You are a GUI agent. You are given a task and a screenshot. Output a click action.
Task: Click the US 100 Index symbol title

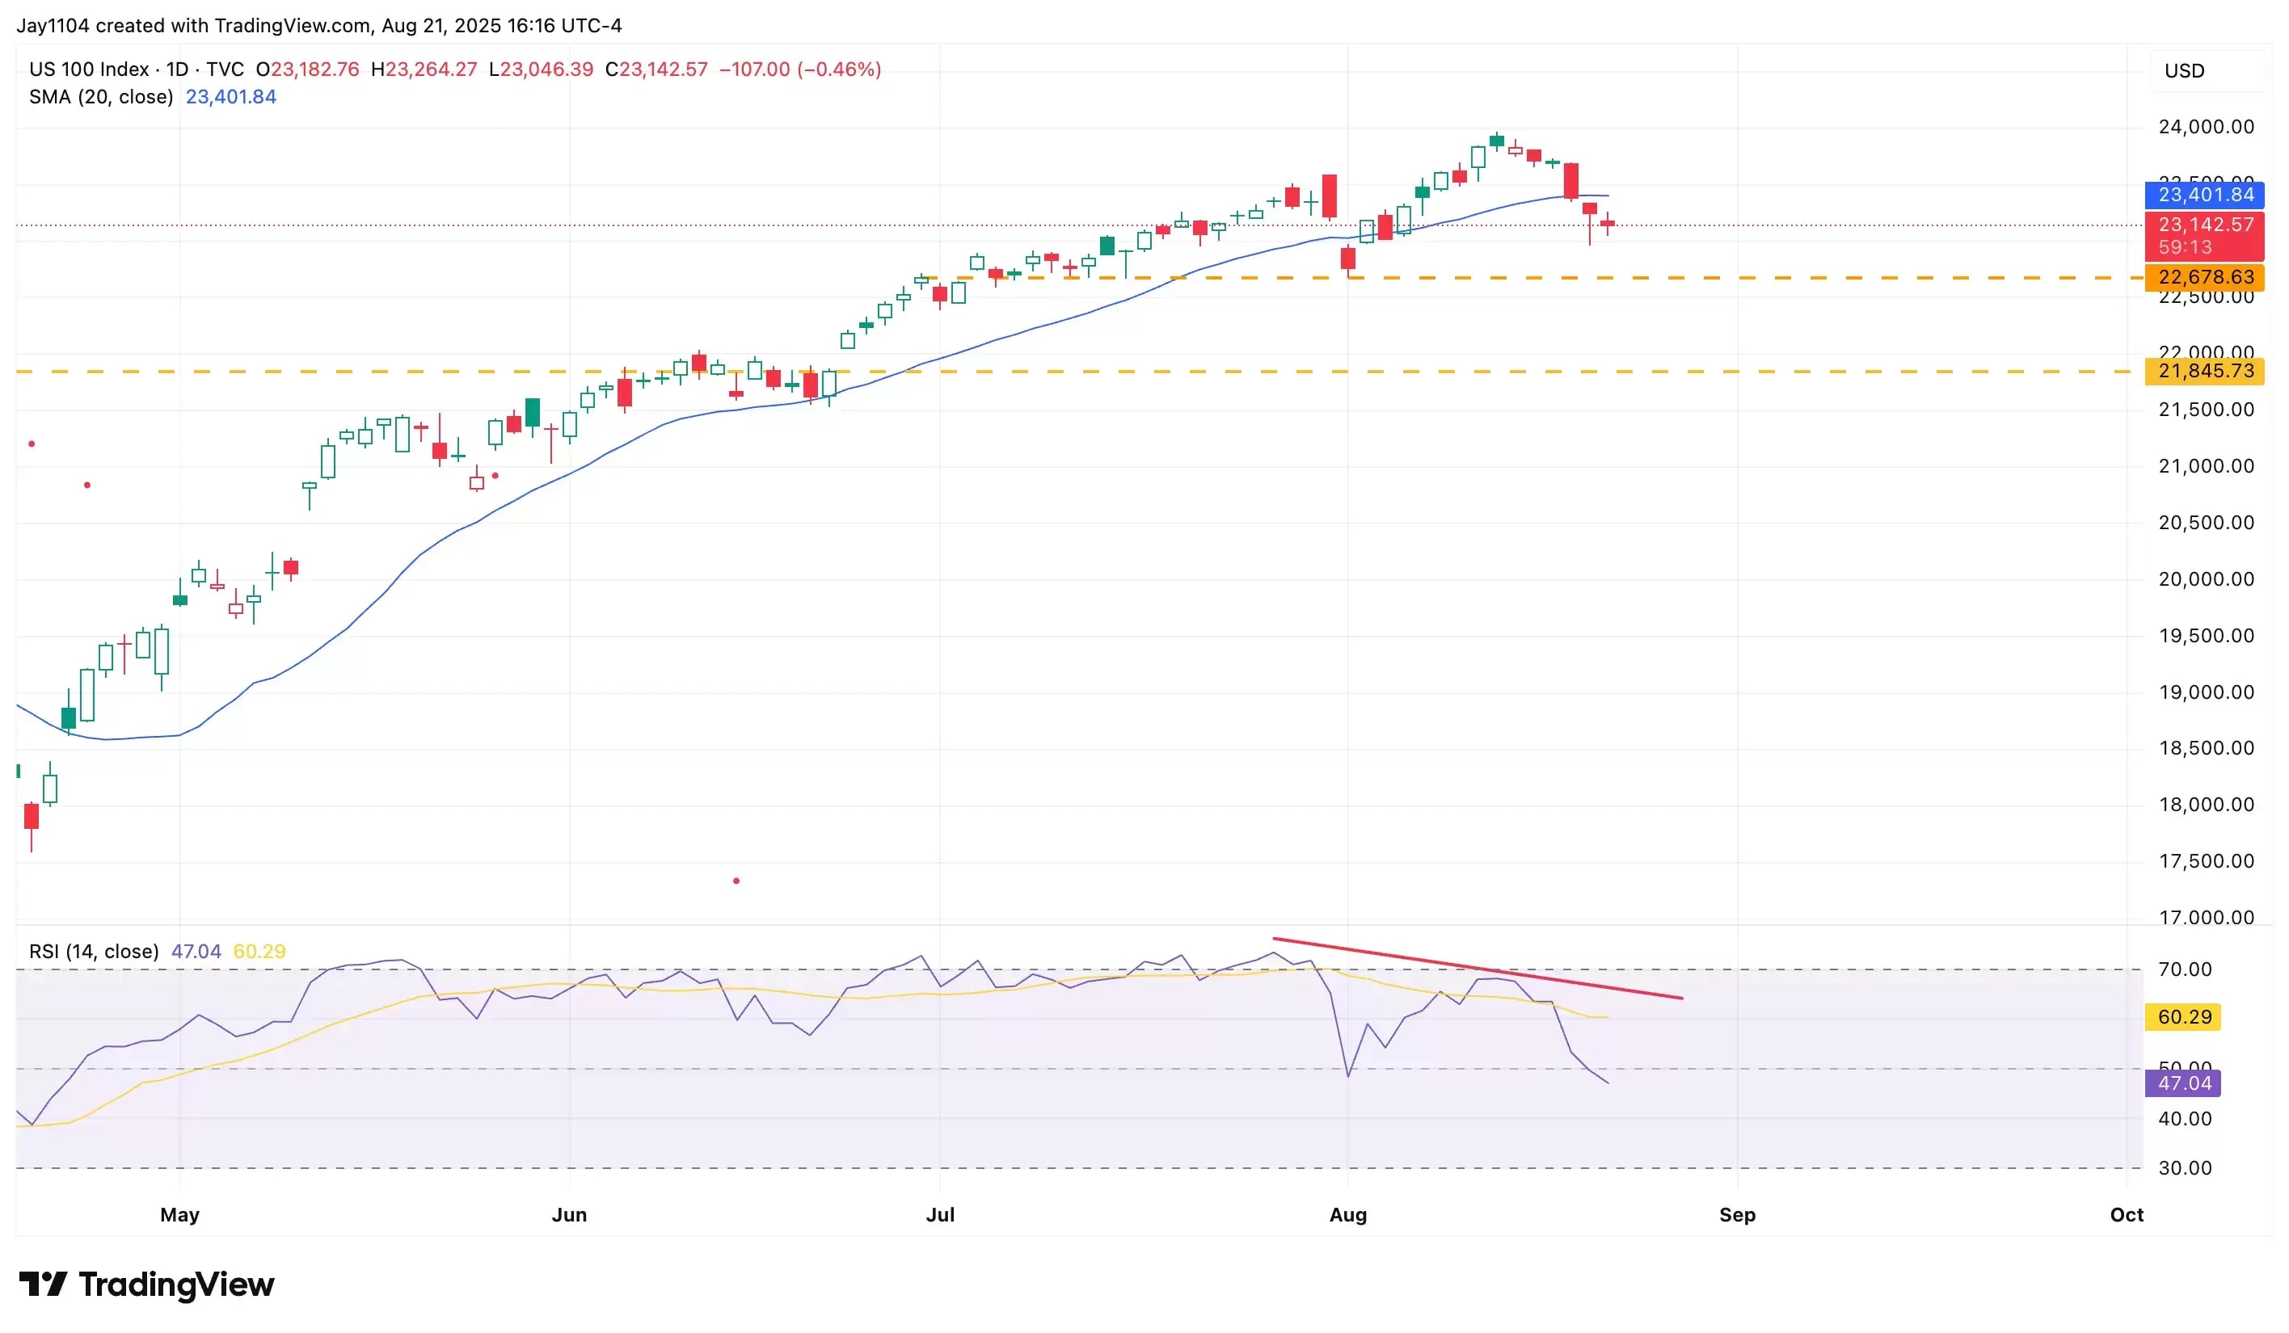[89, 69]
